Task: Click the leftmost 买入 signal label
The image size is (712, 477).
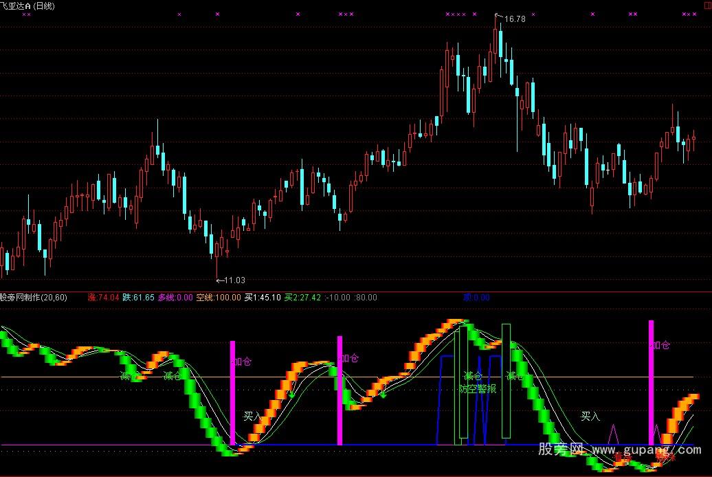Action: coord(252,416)
